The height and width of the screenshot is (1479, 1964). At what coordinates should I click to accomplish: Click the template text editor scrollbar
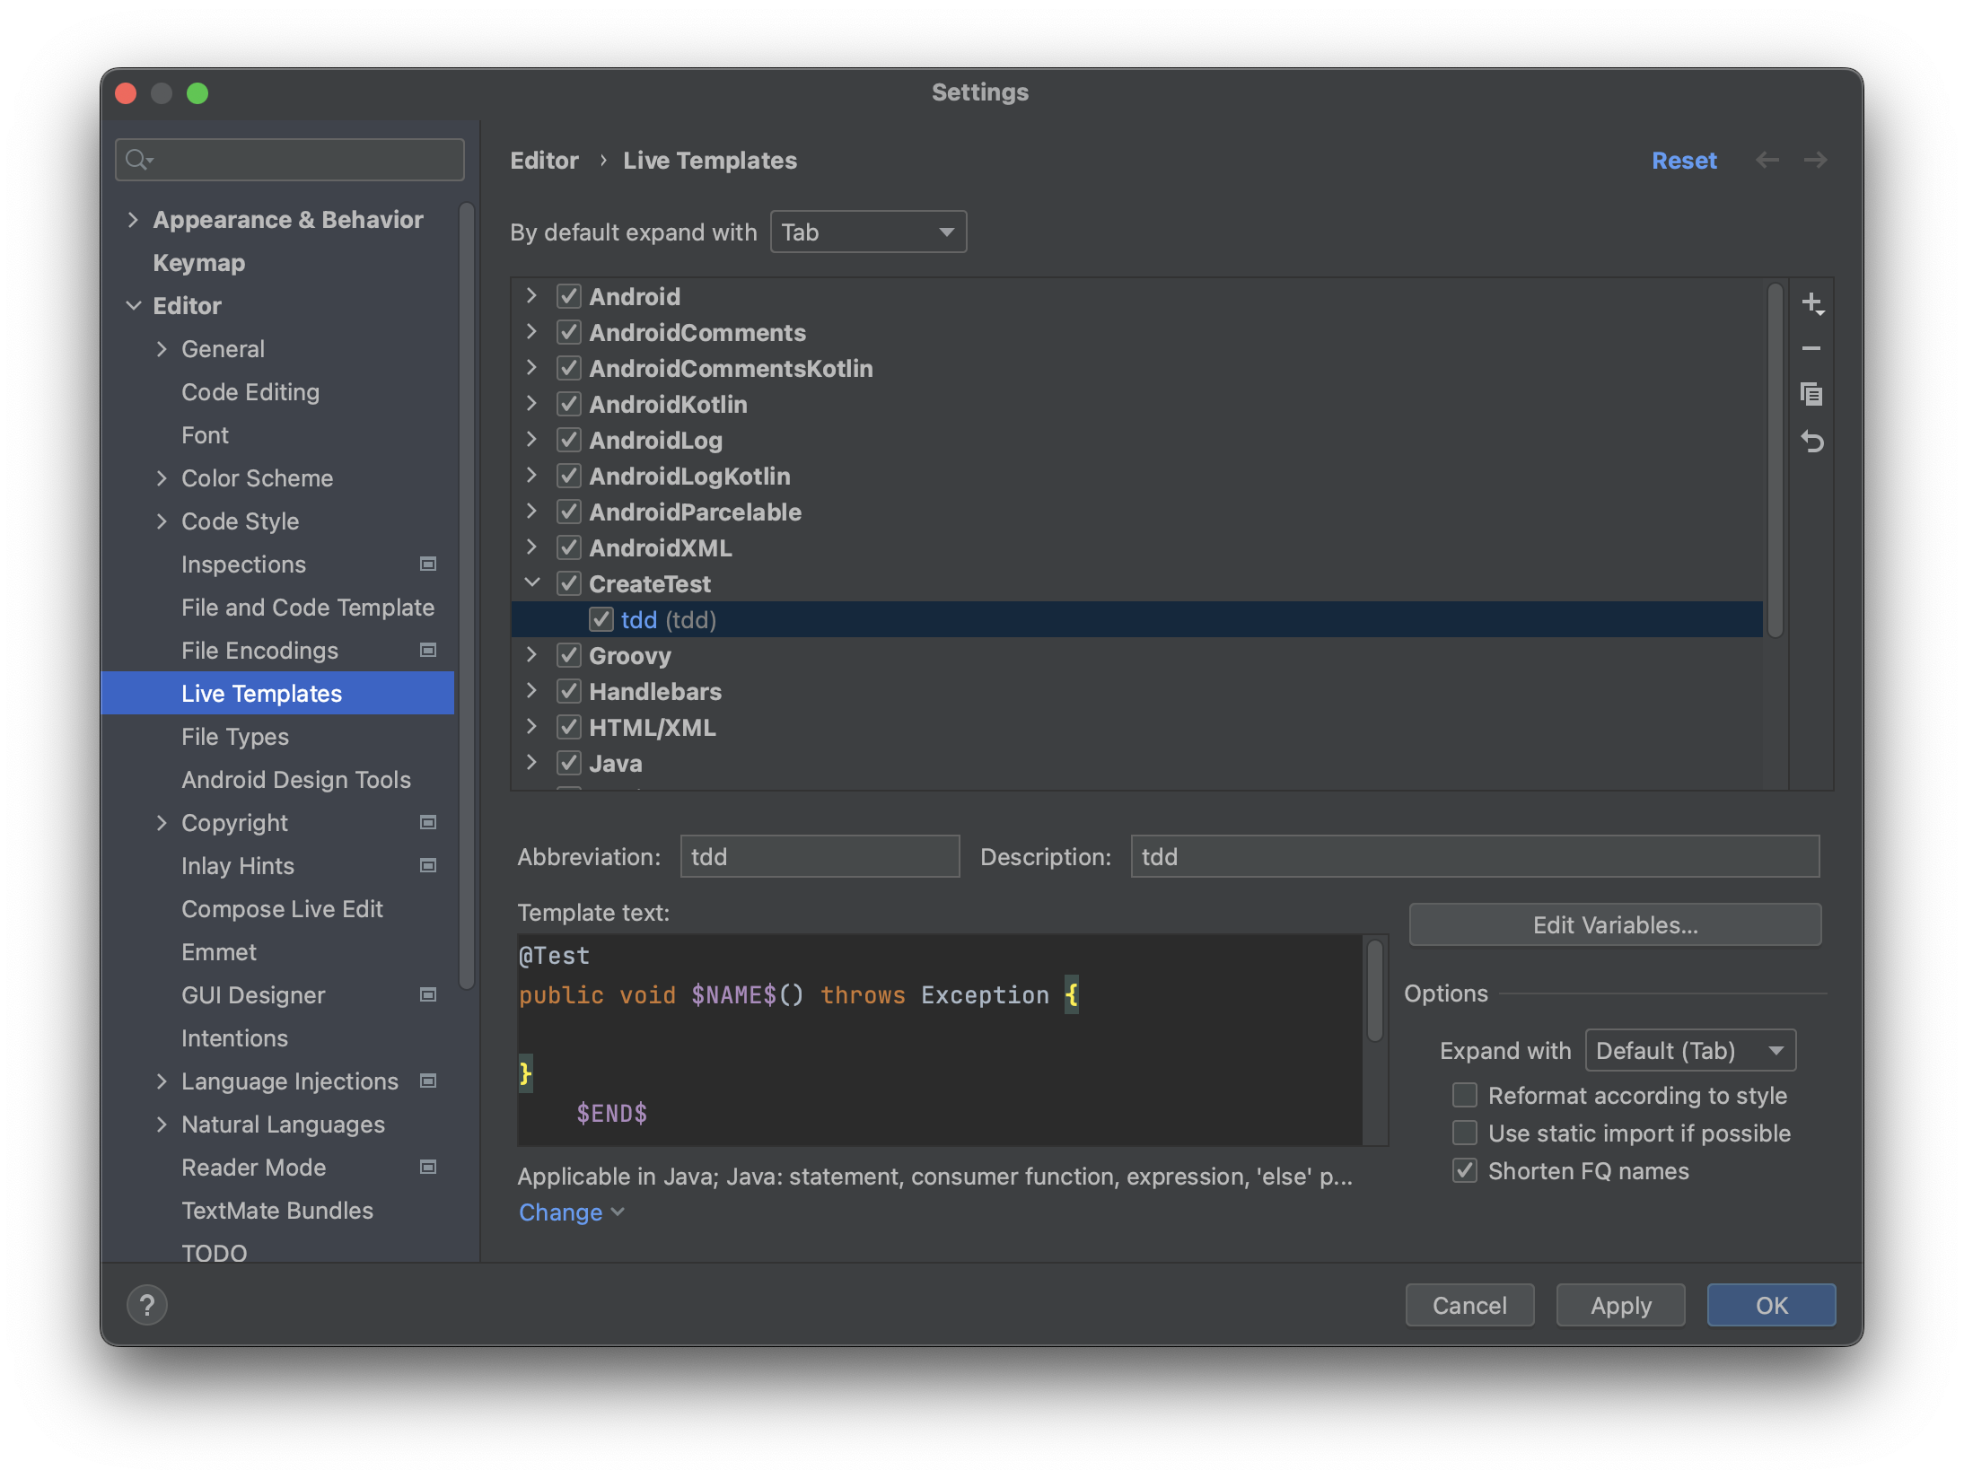(x=1374, y=990)
